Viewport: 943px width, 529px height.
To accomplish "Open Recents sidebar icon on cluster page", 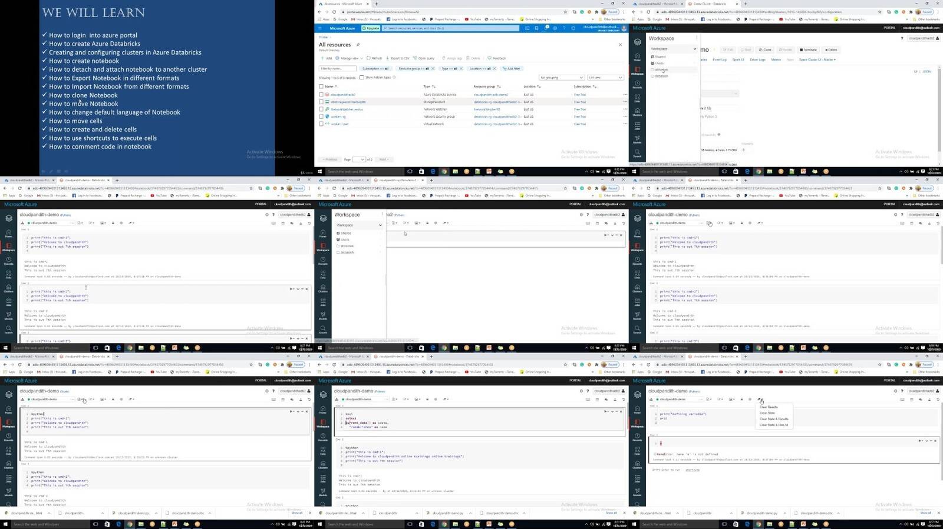I will (637, 85).
